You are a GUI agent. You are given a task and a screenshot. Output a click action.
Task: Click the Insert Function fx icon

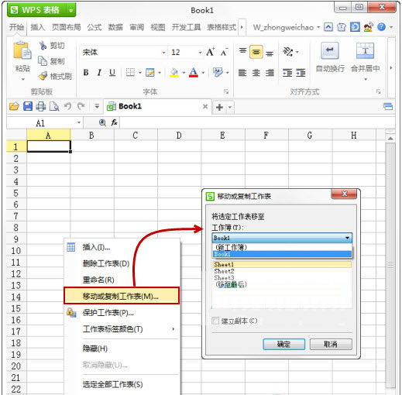click(114, 122)
